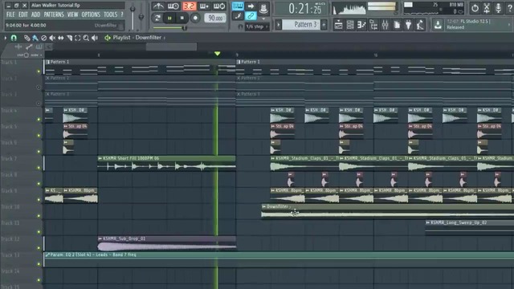Open the 1/6 step snap dropdown
514x289 pixels.
point(257,26)
